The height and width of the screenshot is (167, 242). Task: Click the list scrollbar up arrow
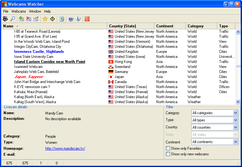click(x=238, y=32)
